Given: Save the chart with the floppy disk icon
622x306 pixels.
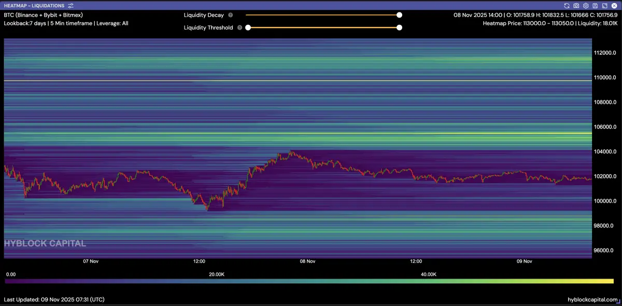Looking at the screenshot, I should click(595, 6).
